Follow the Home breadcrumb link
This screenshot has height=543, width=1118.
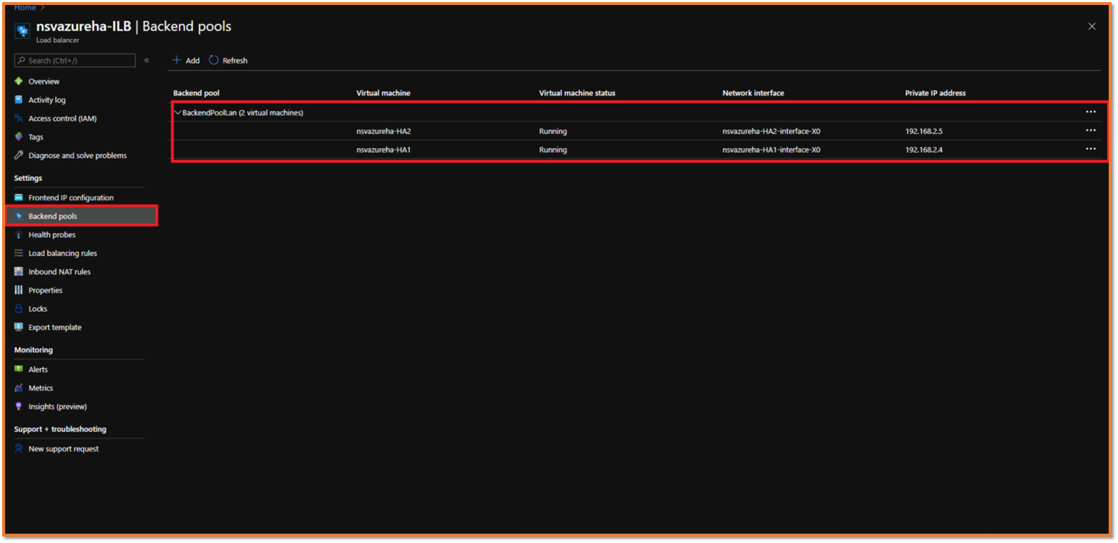point(25,7)
